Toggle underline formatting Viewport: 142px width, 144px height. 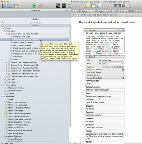127,11
